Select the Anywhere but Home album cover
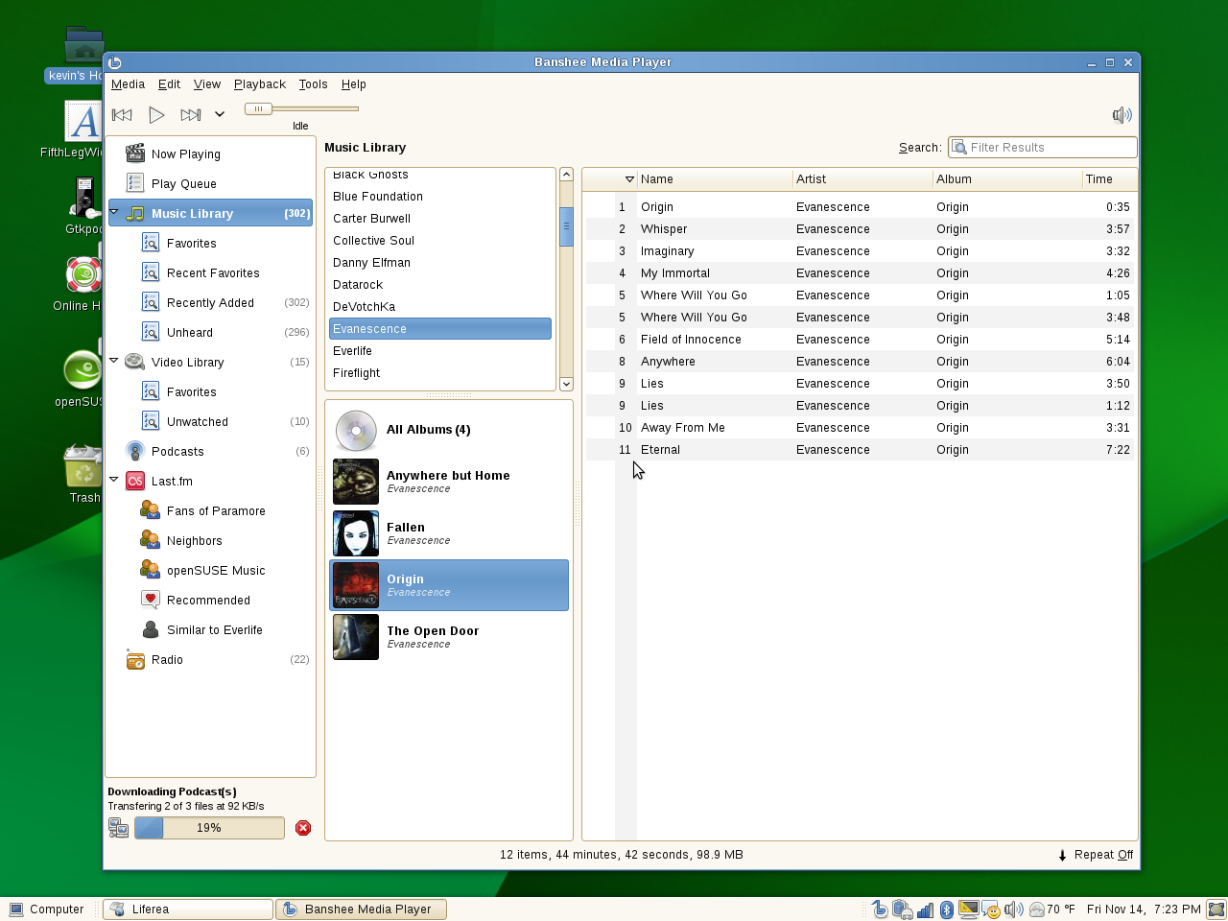The image size is (1228, 921). click(x=356, y=482)
